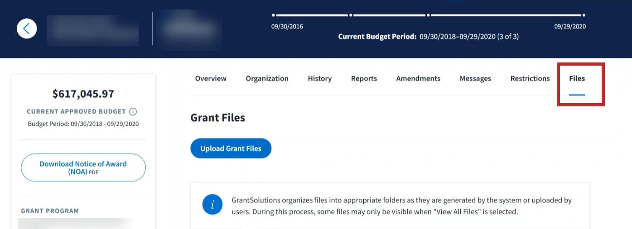Click the timeline start marker above 09/30/2016
Image resolution: width=632 pixels, height=229 pixels.
pos(273,15)
